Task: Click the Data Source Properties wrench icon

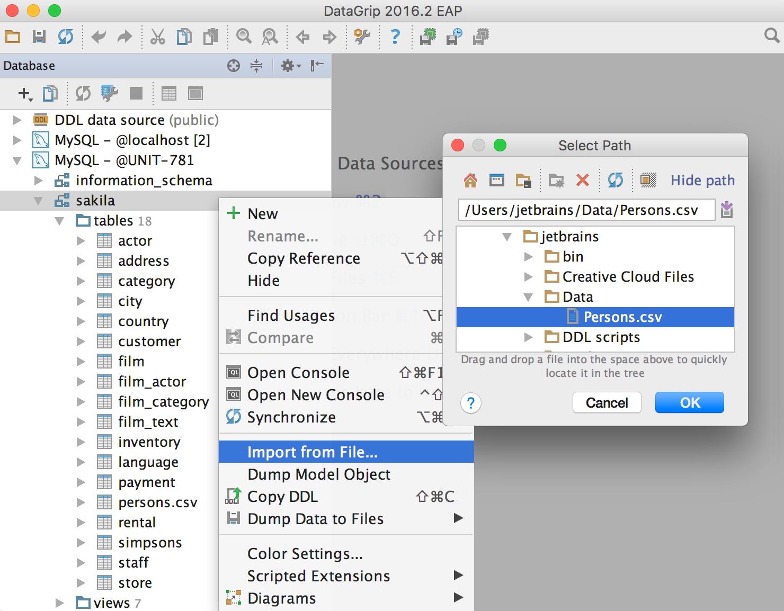Action: [109, 94]
